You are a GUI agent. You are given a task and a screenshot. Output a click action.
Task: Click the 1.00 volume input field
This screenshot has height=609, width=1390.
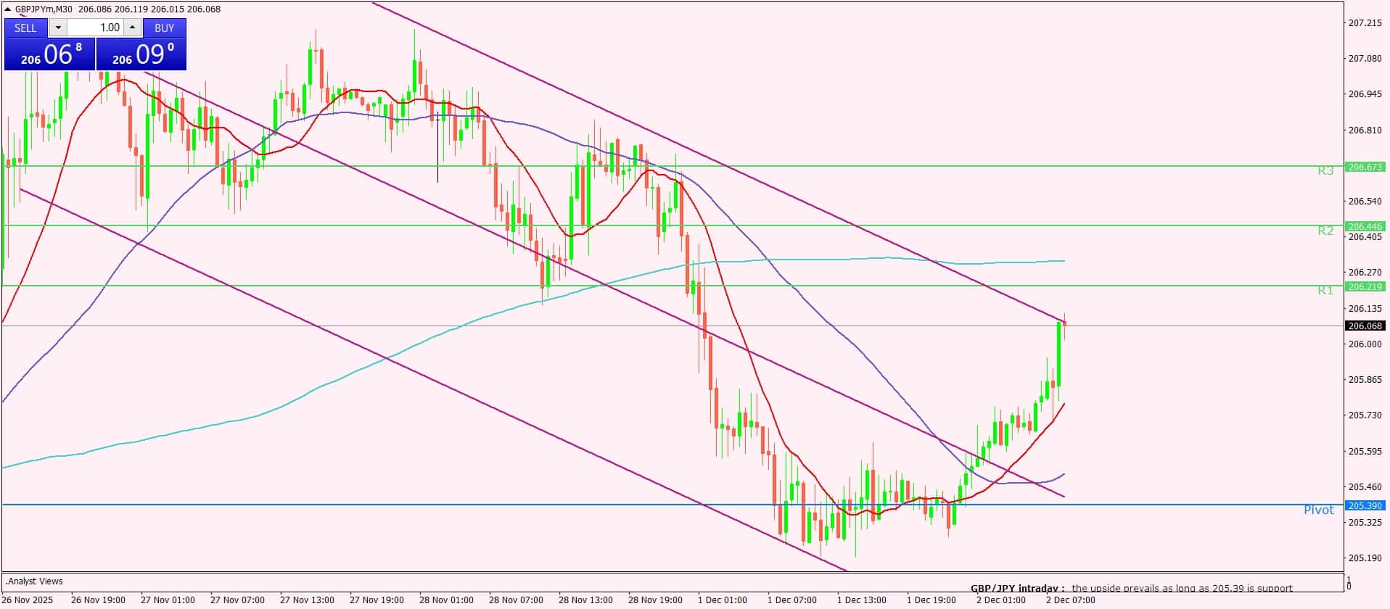95,28
